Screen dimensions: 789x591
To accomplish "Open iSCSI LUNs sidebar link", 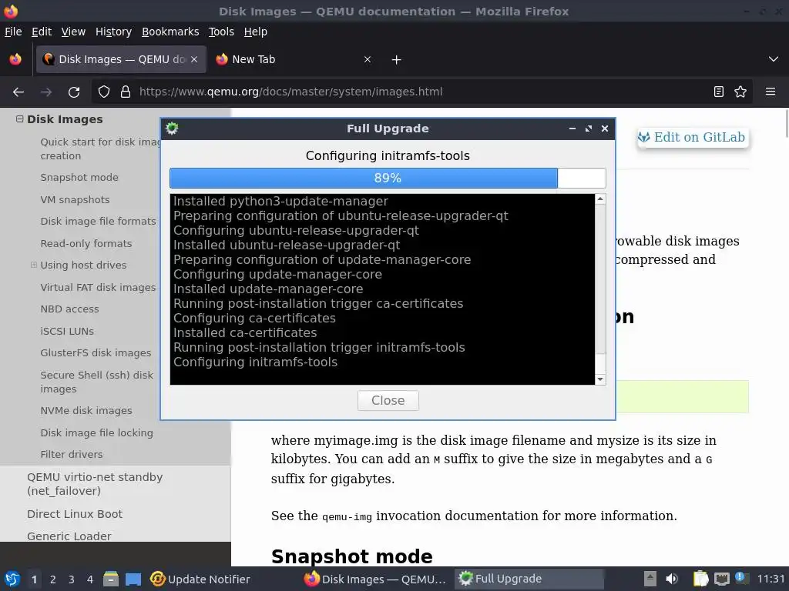I will [x=67, y=331].
